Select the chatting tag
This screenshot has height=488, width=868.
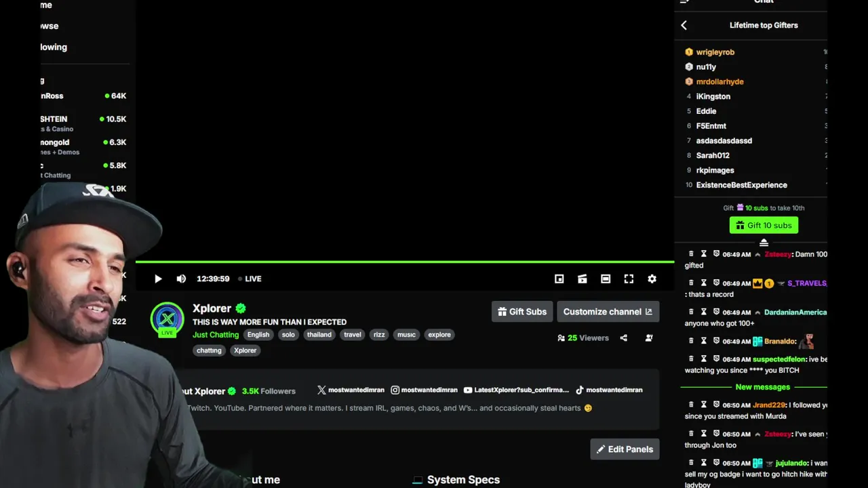(x=209, y=350)
